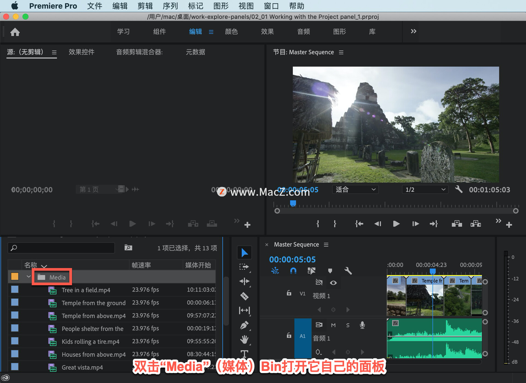Open Creative Cloud status icon
526x383 pixels.
coord(5,378)
